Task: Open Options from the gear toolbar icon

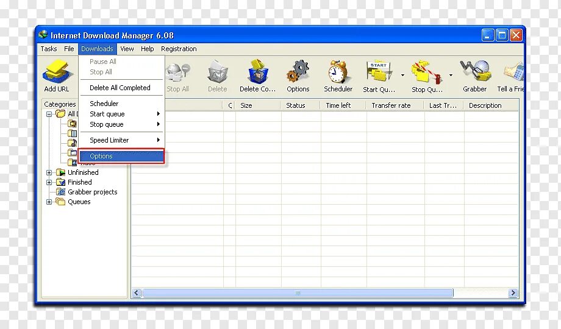Action: pos(298,71)
